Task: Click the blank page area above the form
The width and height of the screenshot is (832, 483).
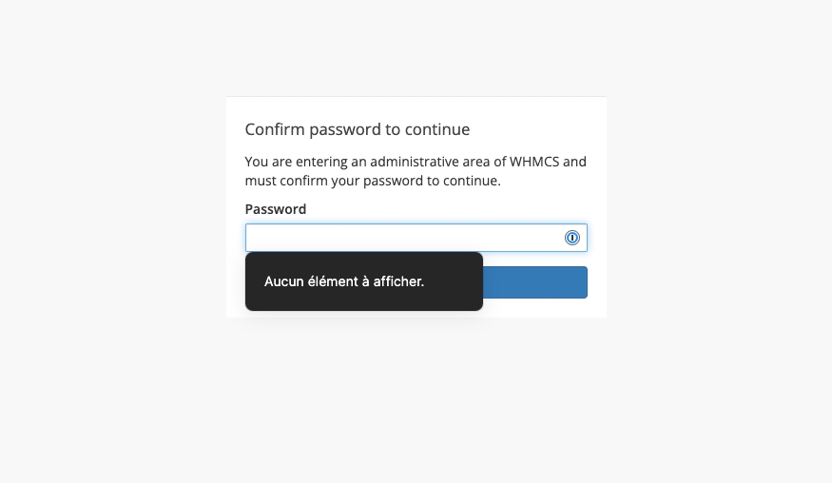Action: (416, 48)
